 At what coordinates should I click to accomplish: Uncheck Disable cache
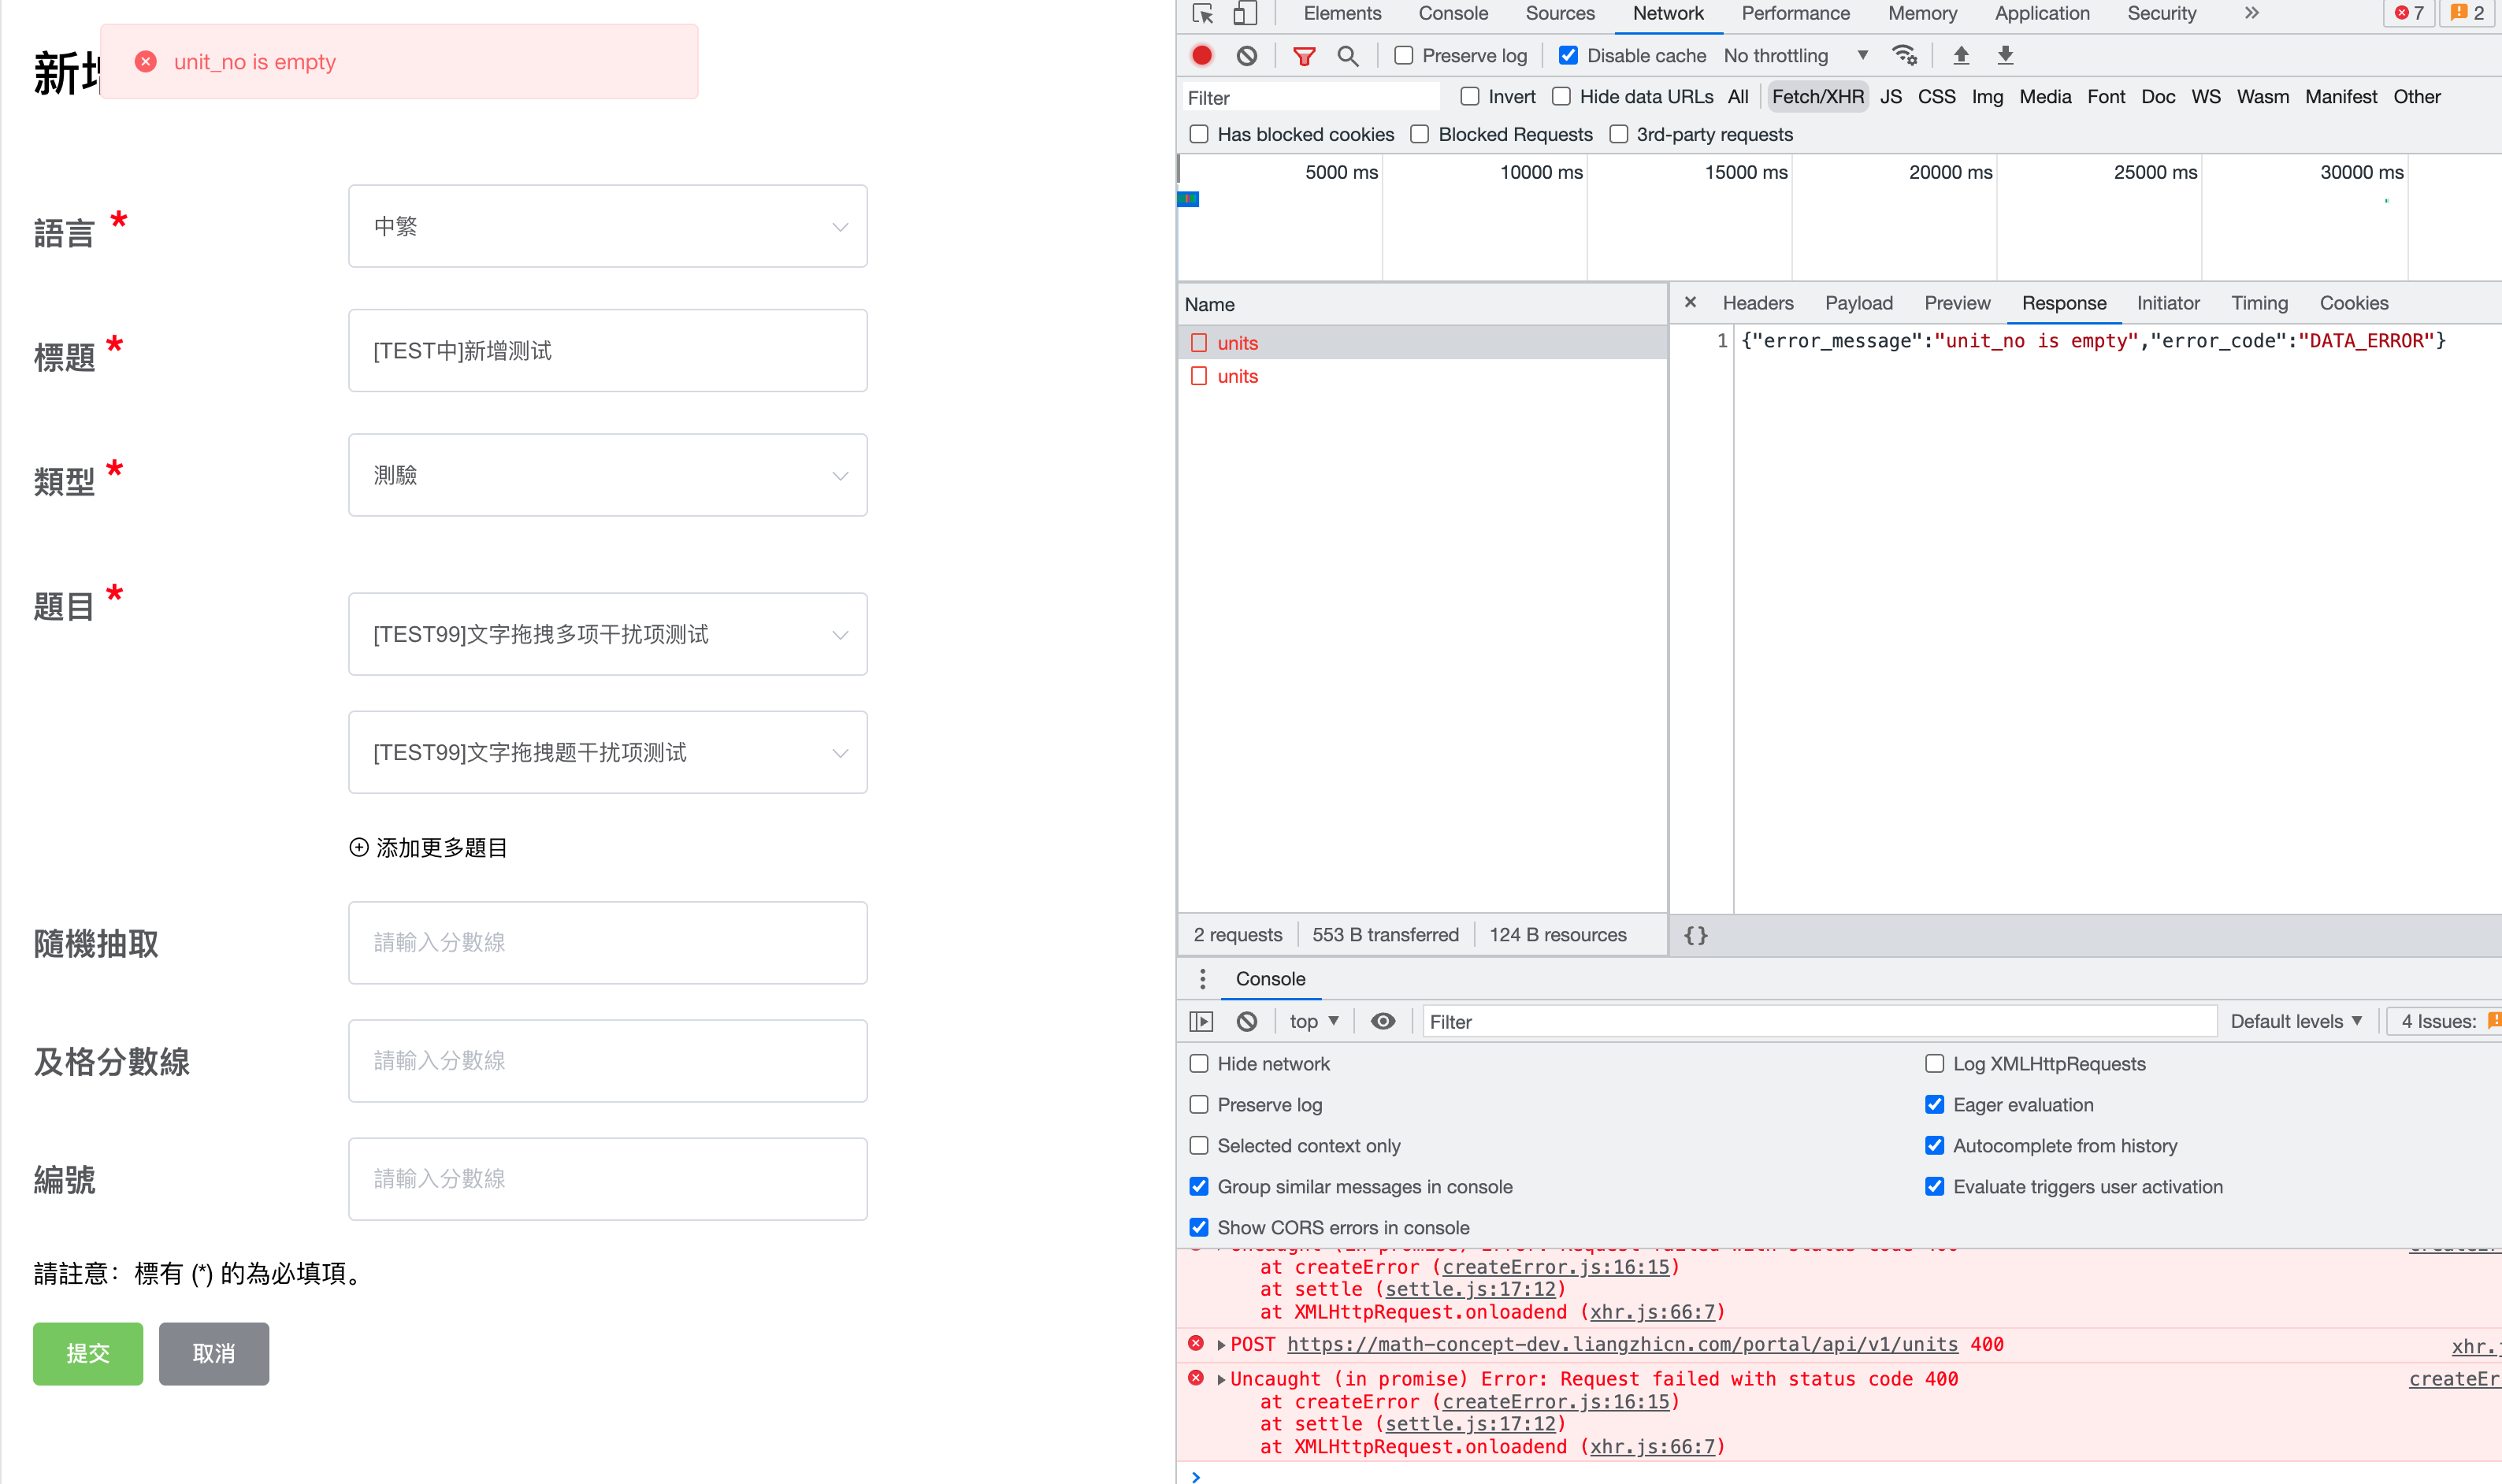(1569, 56)
